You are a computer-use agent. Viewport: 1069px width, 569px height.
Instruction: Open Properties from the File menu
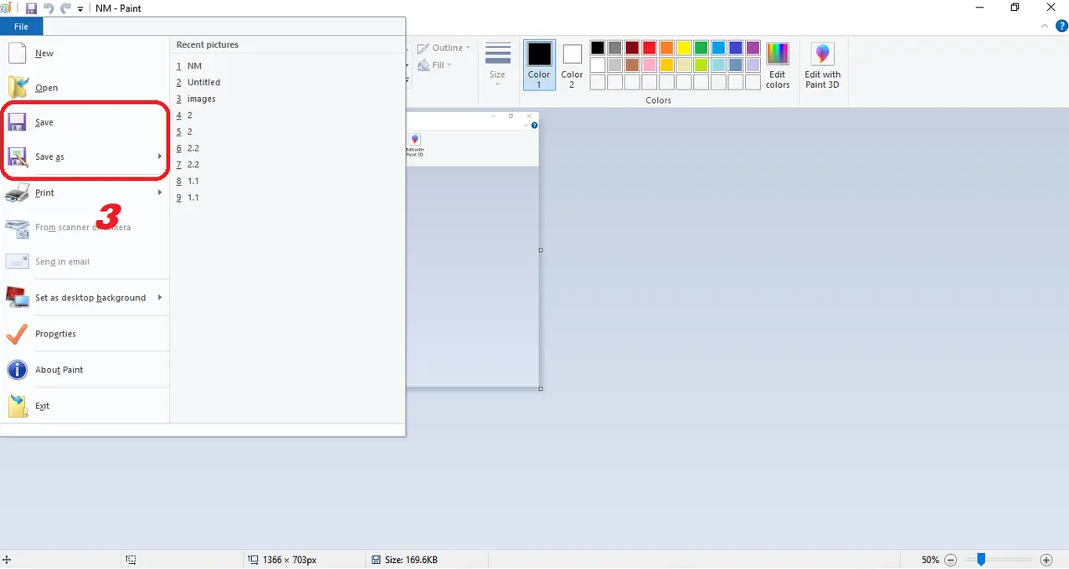click(85, 334)
